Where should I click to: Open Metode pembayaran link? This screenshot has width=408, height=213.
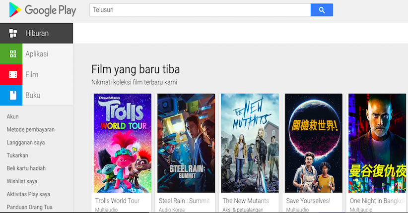pyautogui.click(x=31, y=130)
